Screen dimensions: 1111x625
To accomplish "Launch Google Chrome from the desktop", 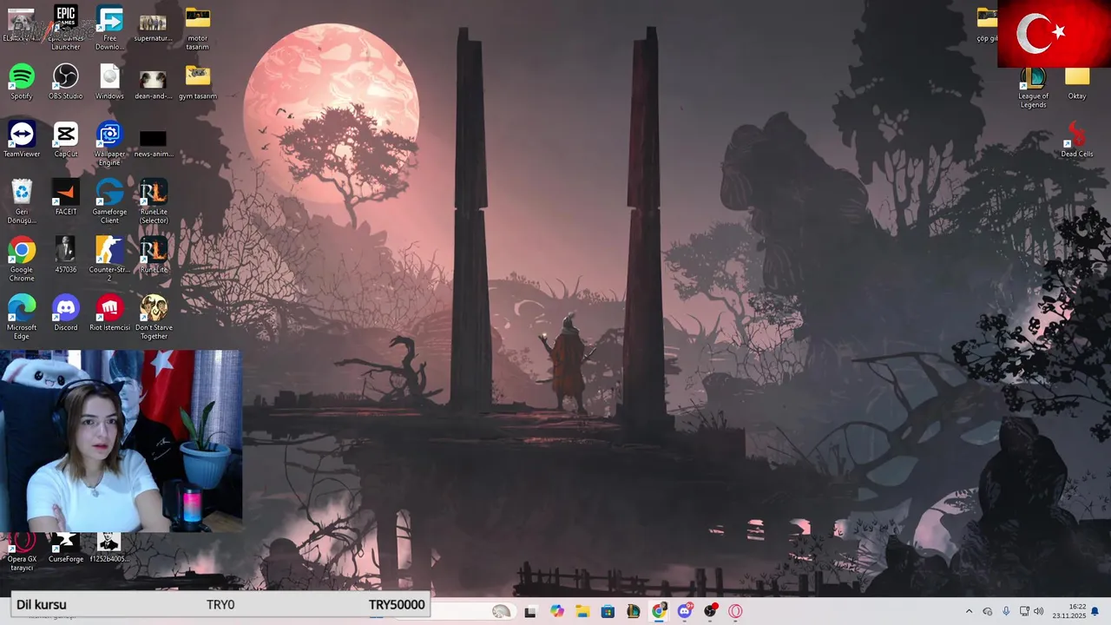I will [x=22, y=260].
